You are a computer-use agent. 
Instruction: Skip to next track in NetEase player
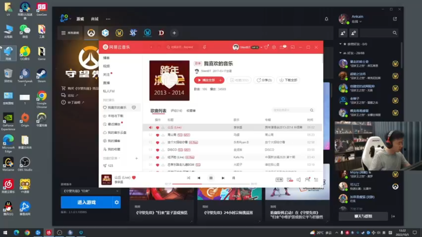point(223,178)
